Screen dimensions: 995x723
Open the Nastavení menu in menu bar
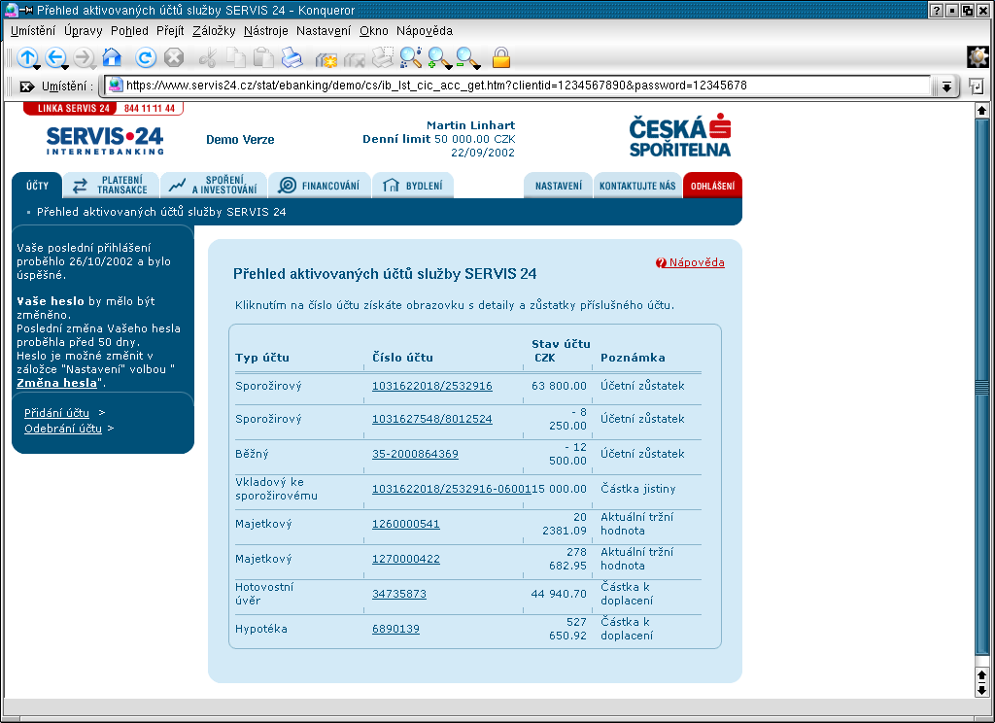[324, 30]
